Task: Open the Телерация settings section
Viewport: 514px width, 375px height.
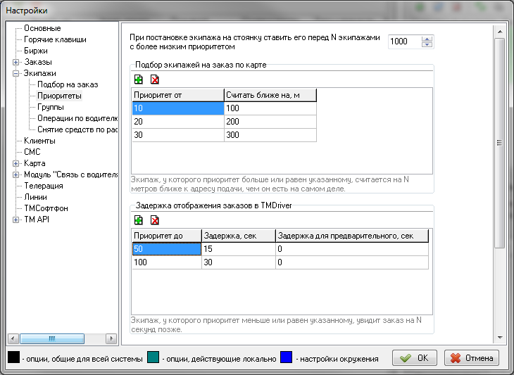Action: [x=43, y=186]
